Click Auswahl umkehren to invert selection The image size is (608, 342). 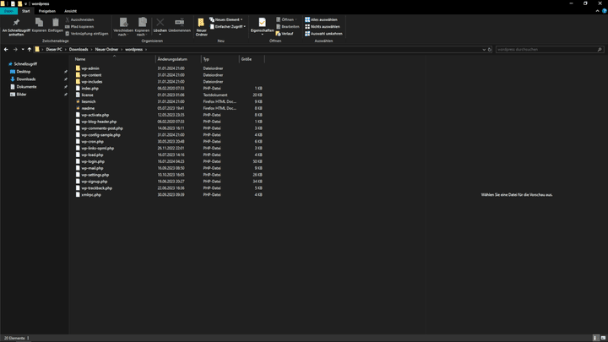(323, 34)
